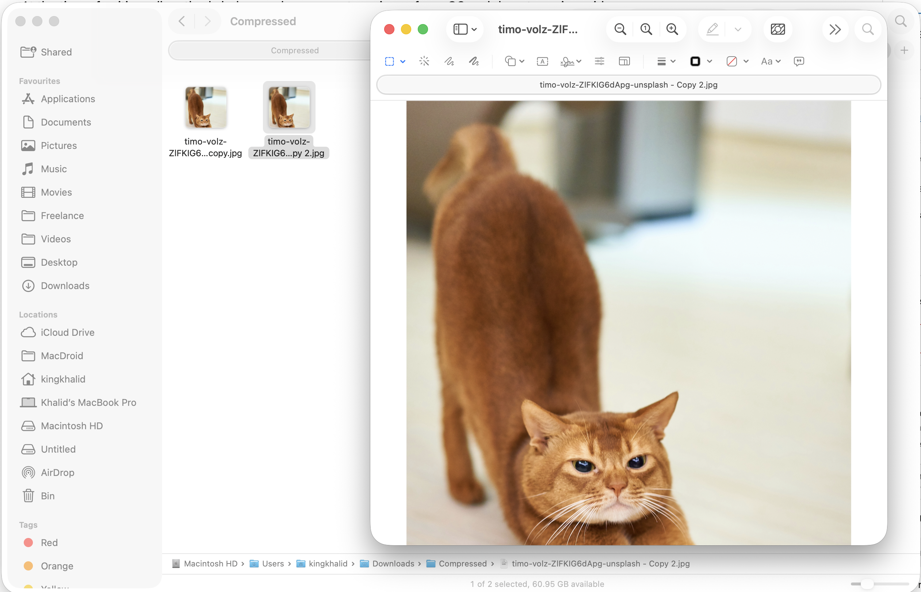Expand the Shapes dropdown arrow
Image resolution: width=921 pixels, height=592 pixels.
pos(522,62)
